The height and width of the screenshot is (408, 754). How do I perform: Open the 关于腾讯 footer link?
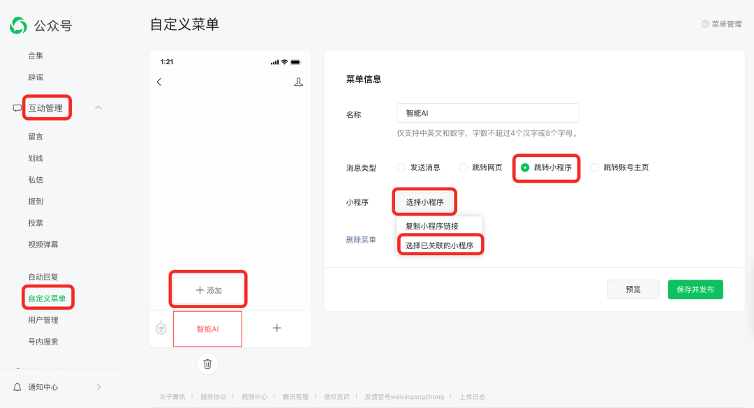[172, 397]
